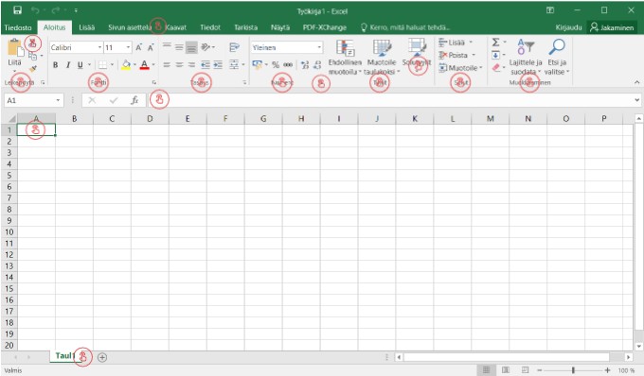Collapse the ribbon with the chevron

click(x=636, y=82)
